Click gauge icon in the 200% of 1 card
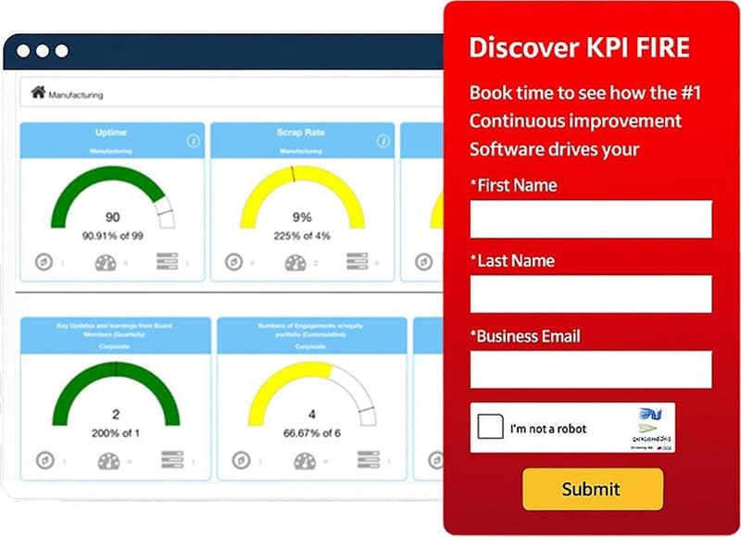Screen dimensions: 741x537 pyautogui.click(x=108, y=461)
